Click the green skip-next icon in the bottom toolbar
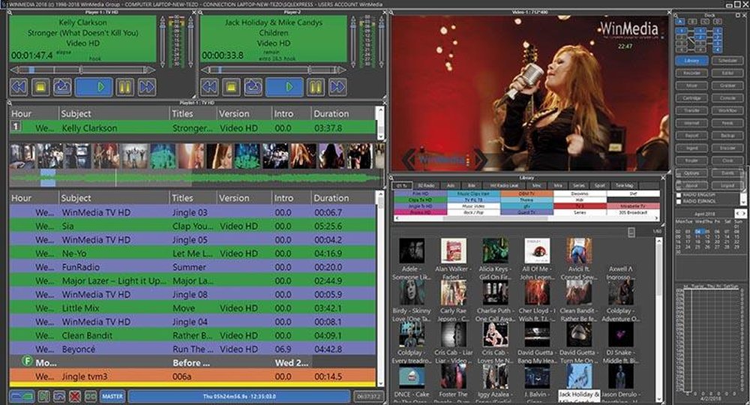The height and width of the screenshot is (405, 750). point(43,397)
